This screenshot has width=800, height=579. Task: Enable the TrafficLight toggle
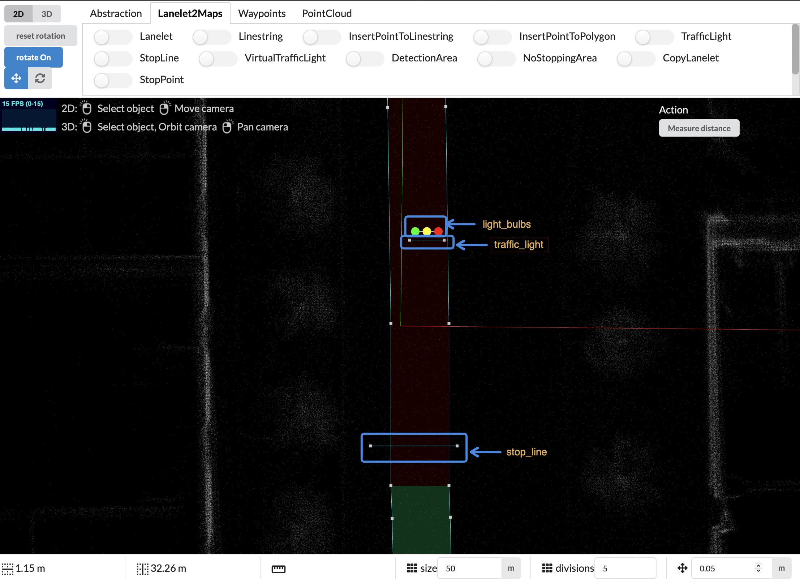click(654, 37)
